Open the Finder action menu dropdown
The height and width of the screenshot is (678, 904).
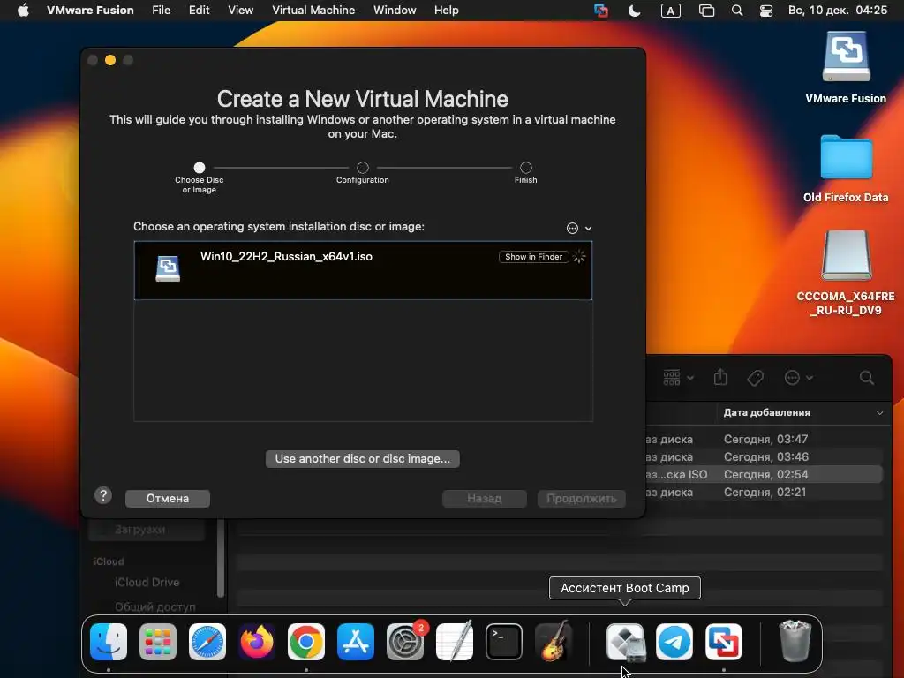click(x=798, y=378)
